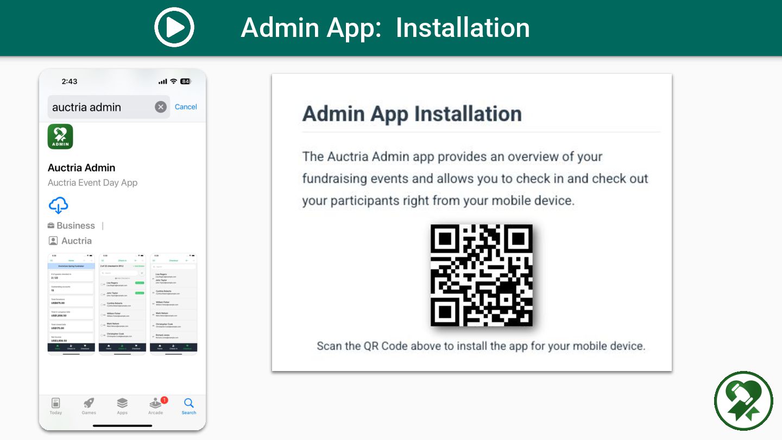Switch to the Arcade tab
The width and height of the screenshot is (782, 440).
[x=156, y=406]
